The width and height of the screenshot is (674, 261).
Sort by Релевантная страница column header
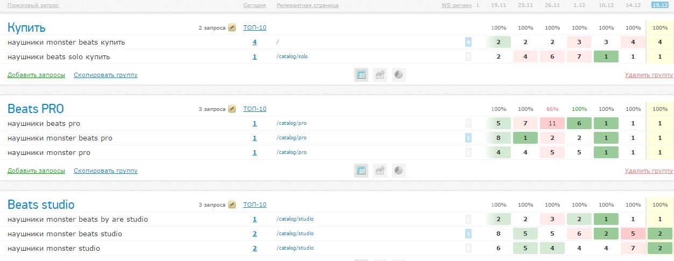coord(307,5)
